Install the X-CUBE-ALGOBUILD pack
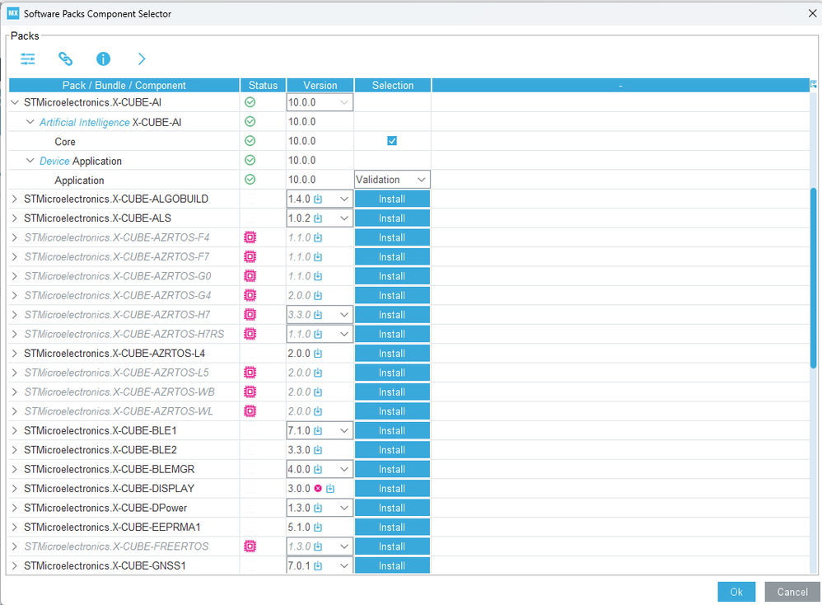Screen dimensions: 822x605 click(392, 199)
